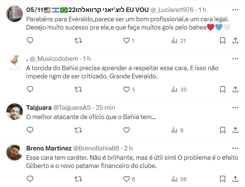Image resolution: width=245 pixels, height=187 pixels.
Task: Repost the @_Luciano1976 tweet
Action: click(x=78, y=41)
